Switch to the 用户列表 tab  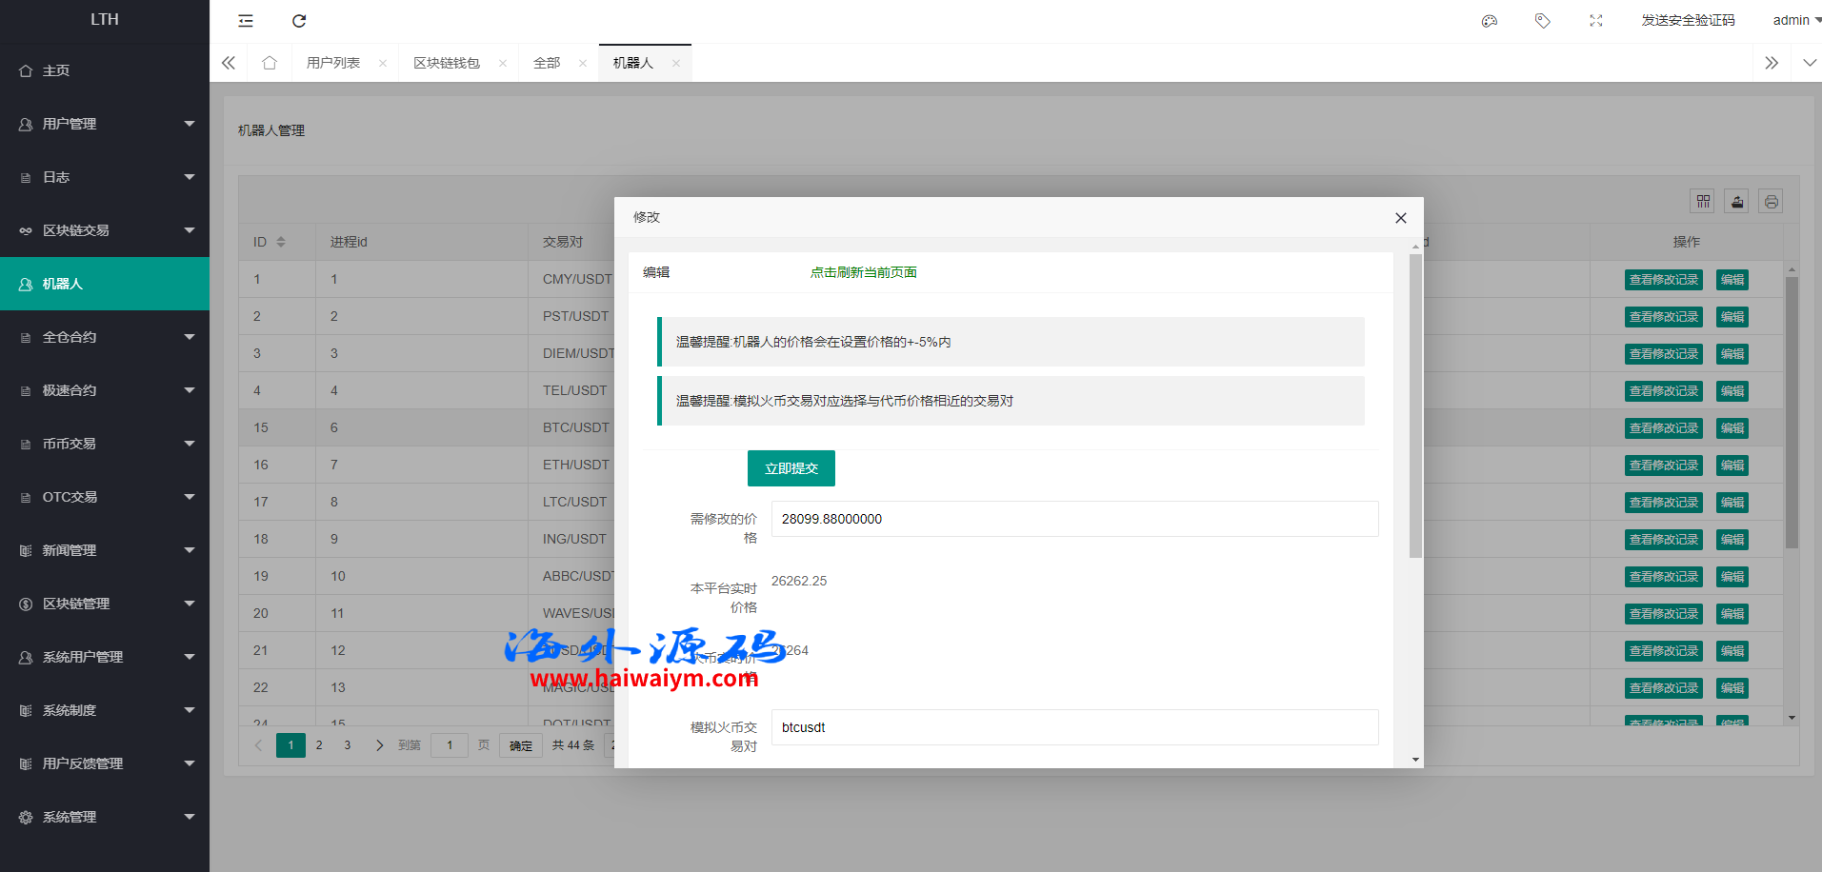click(333, 63)
